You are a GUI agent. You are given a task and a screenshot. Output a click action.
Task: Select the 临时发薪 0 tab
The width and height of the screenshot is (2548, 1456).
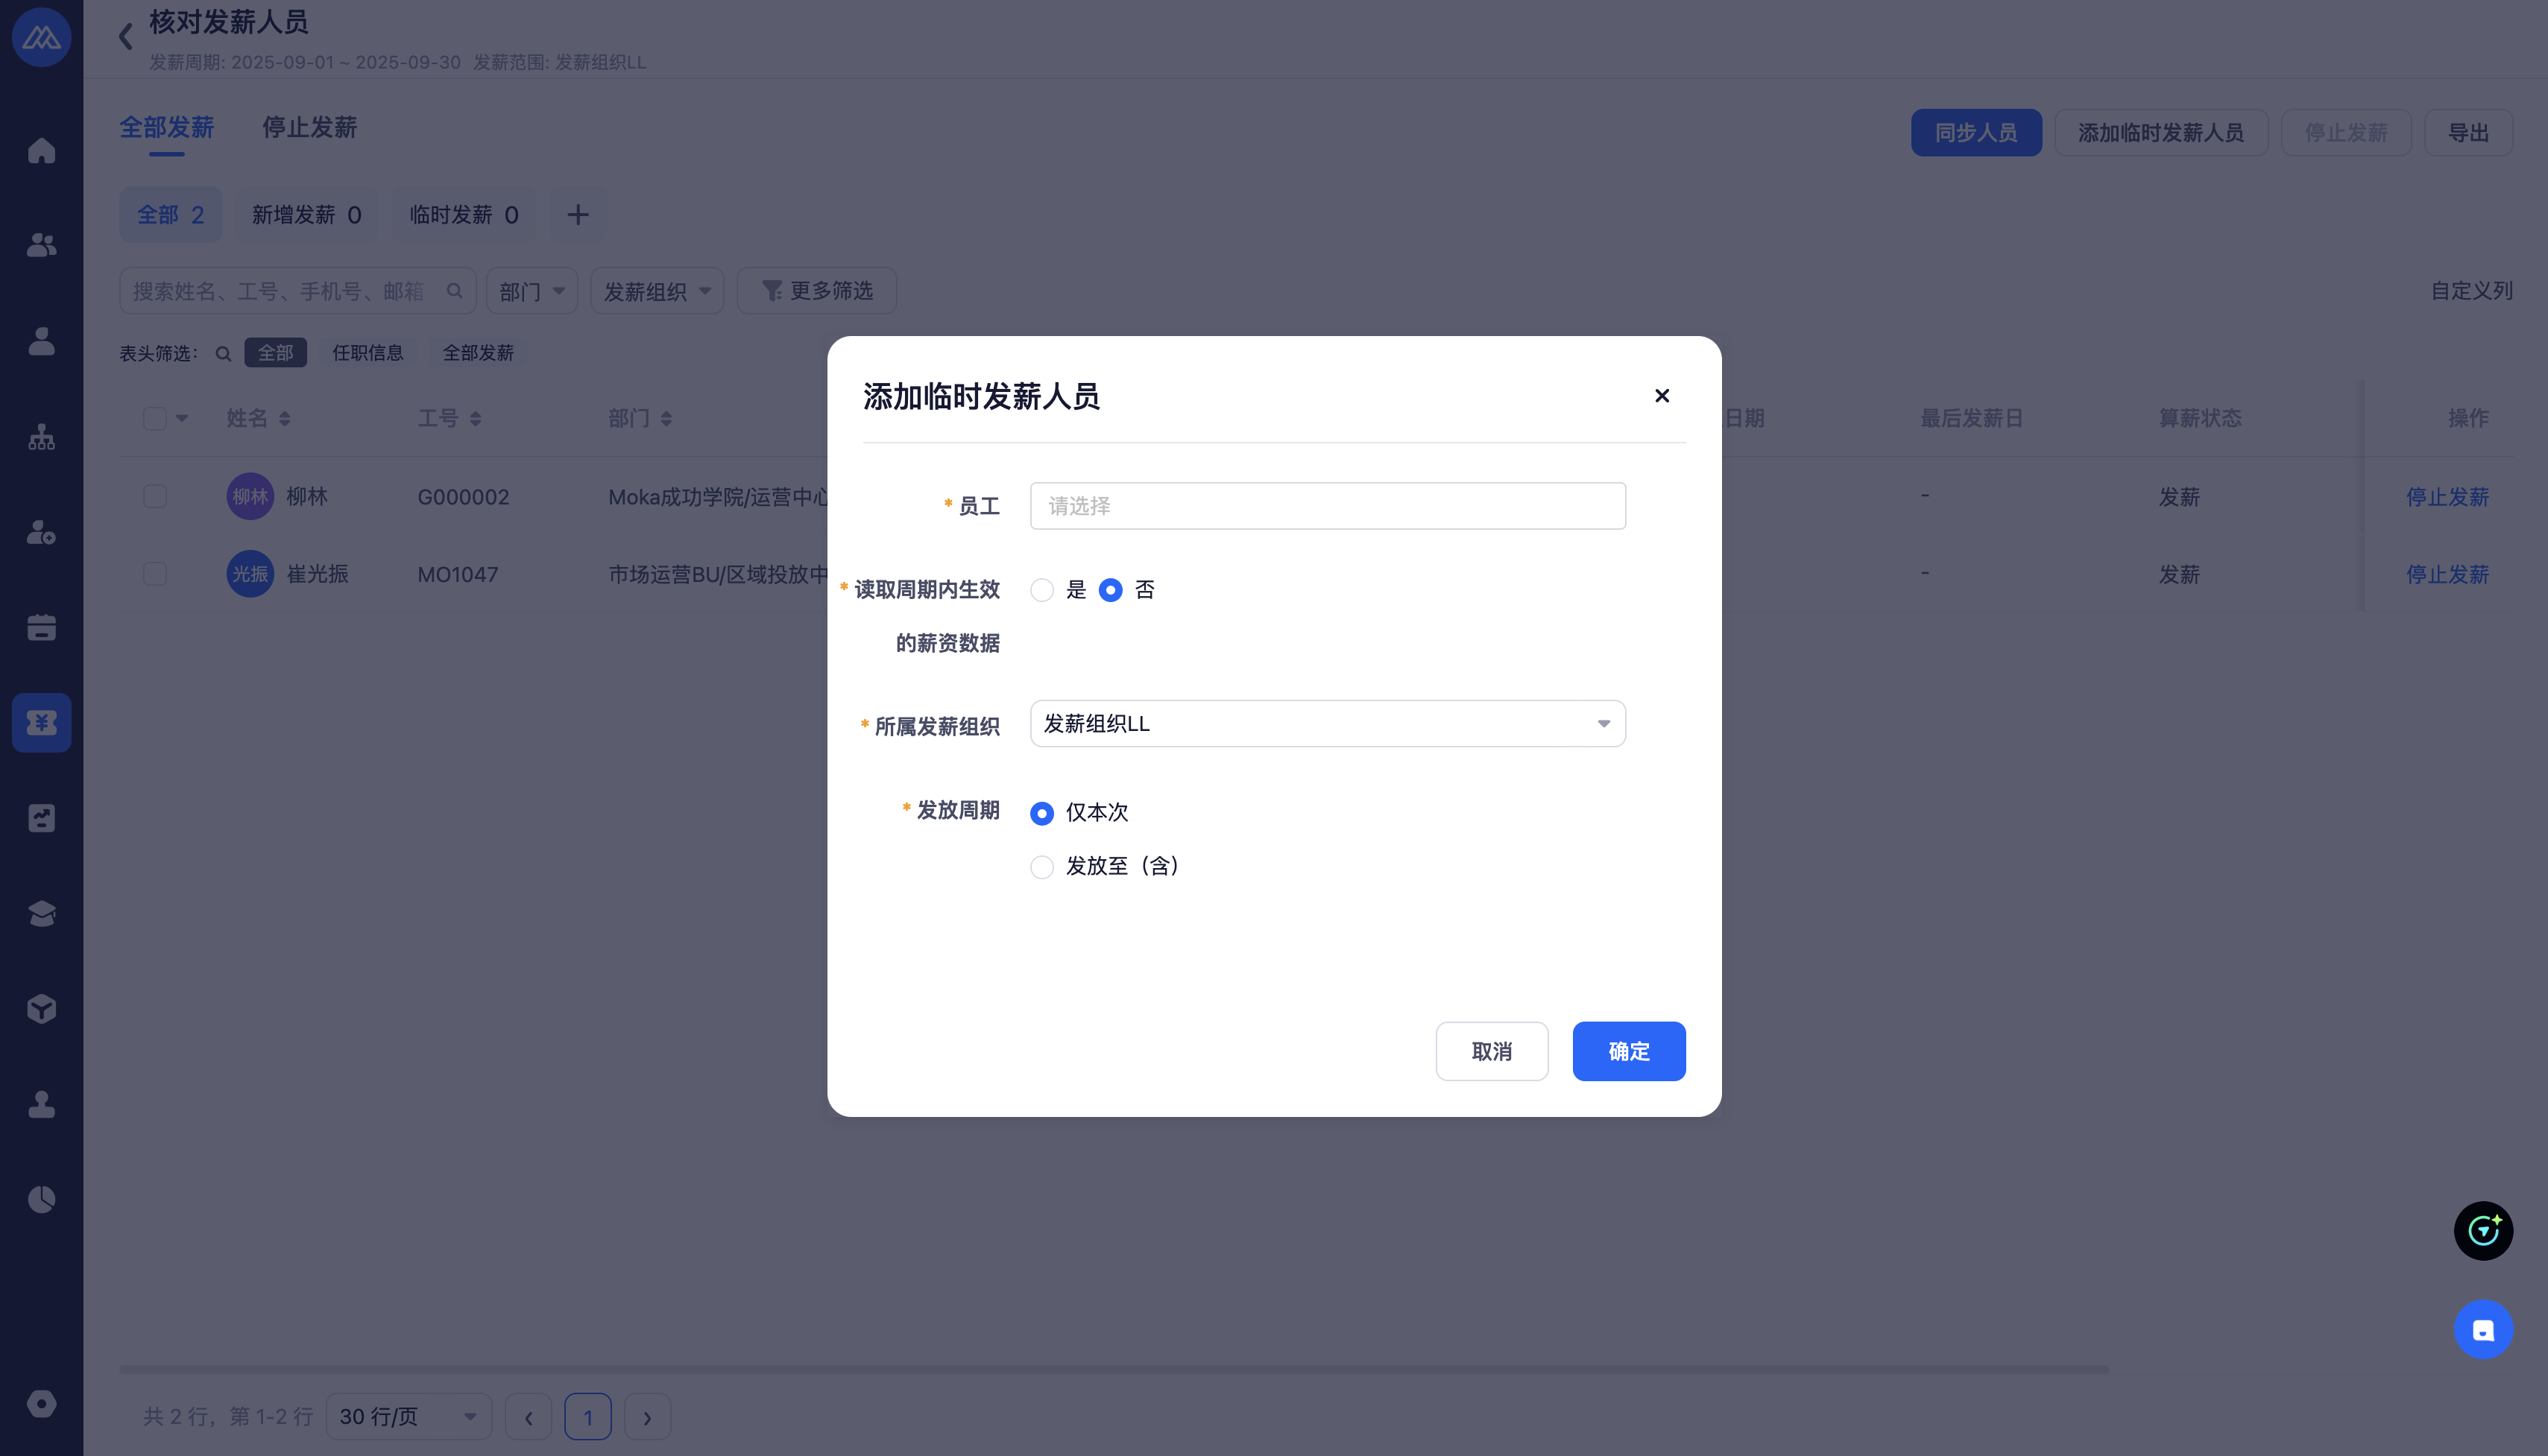463,215
